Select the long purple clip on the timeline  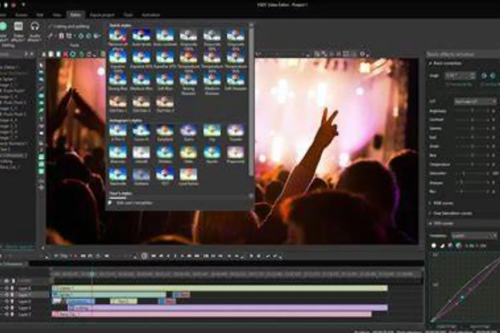(227, 308)
